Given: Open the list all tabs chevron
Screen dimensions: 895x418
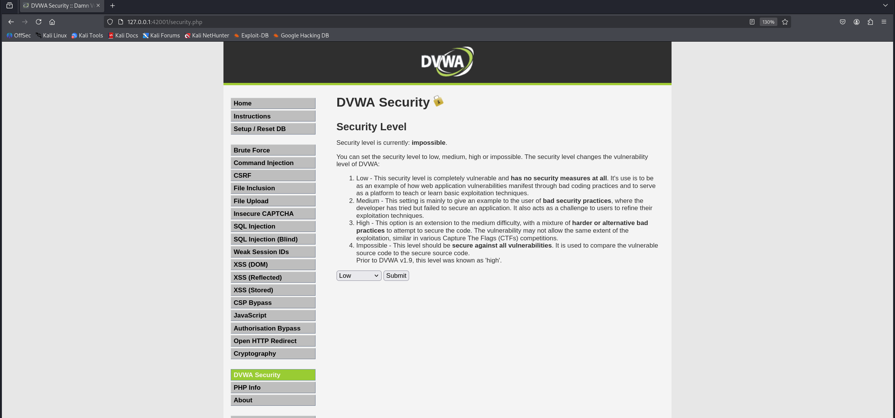Looking at the screenshot, I should click(885, 5).
